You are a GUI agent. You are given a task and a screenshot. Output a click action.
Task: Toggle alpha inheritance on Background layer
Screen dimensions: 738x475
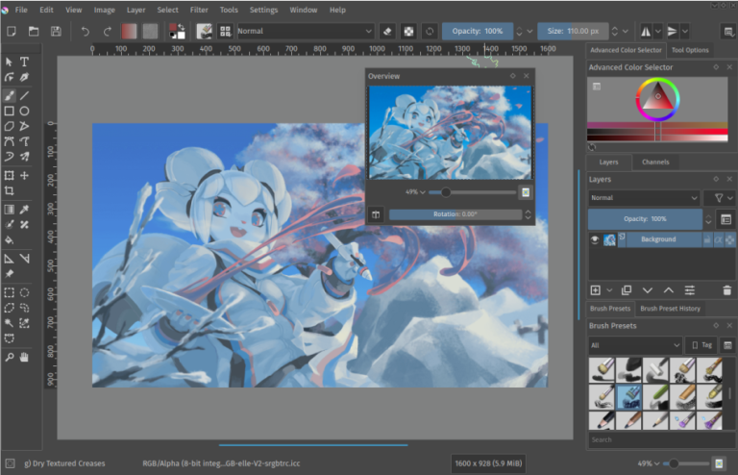click(718, 239)
